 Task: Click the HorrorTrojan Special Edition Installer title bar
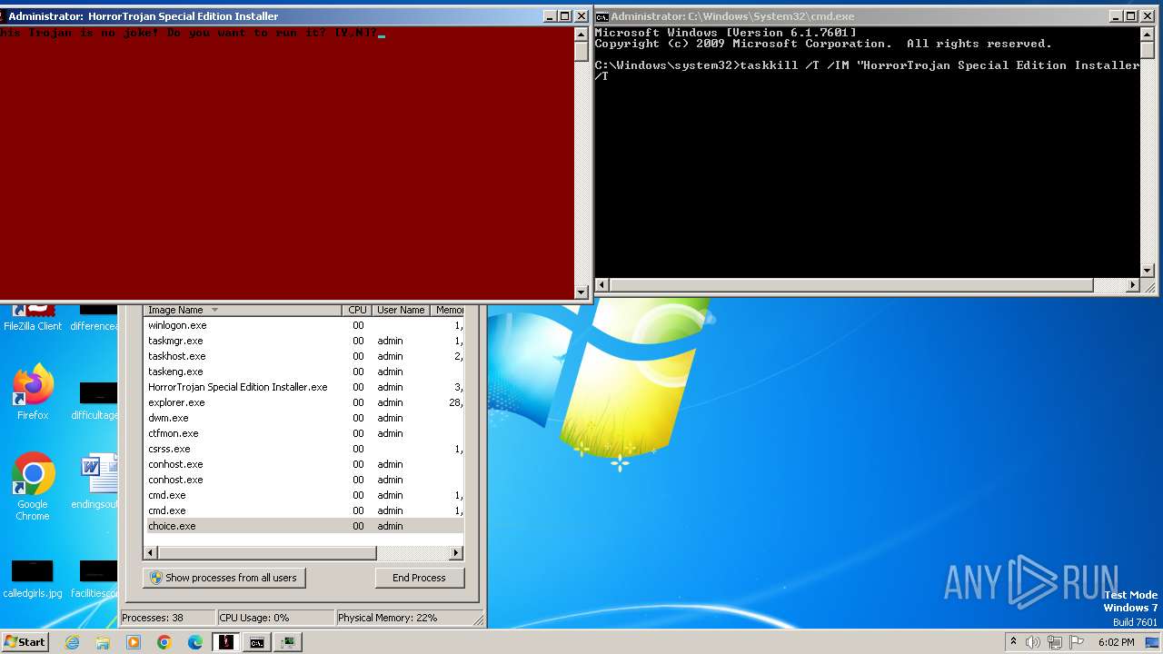[x=273, y=16]
